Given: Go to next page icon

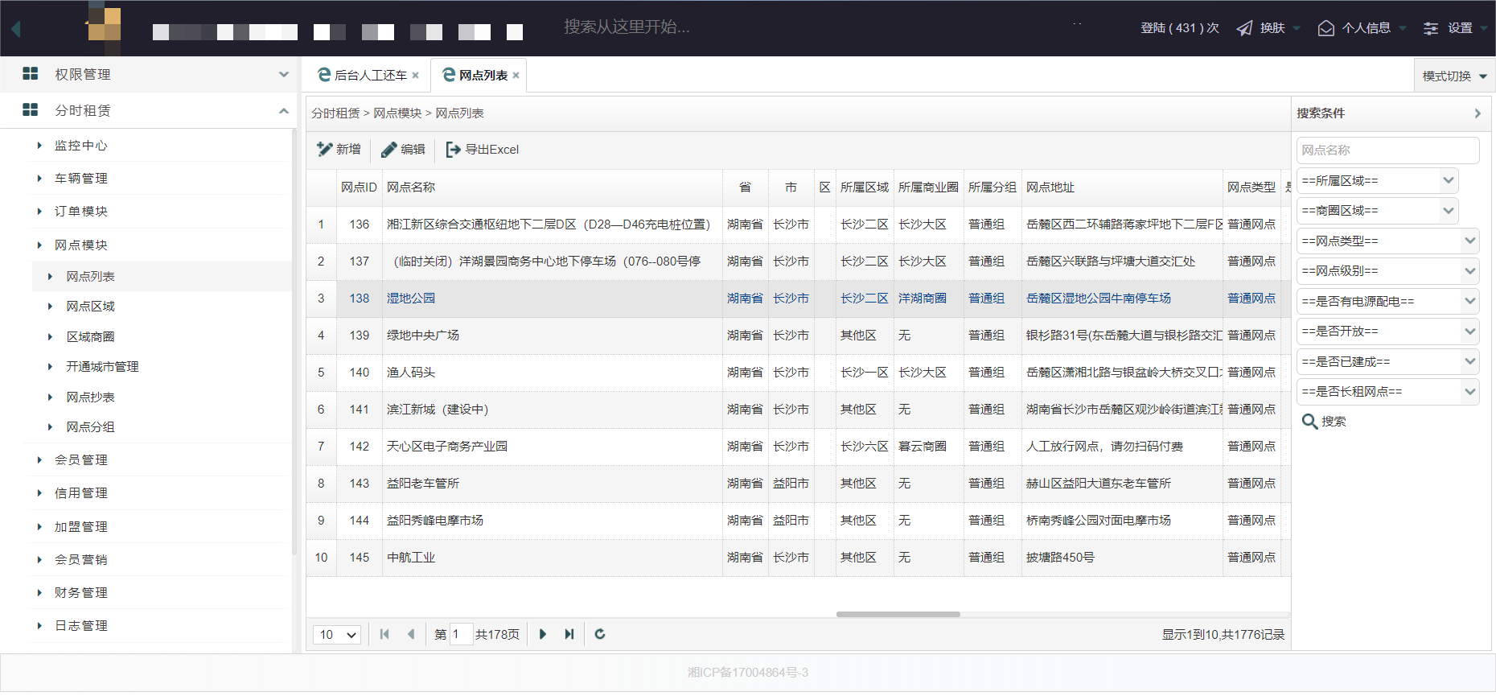Looking at the screenshot, I should (543, 634).
